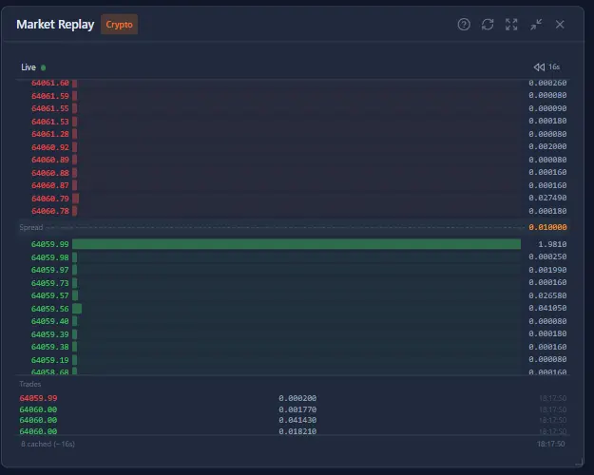Expand Market Replay to fullscreen
The height and width of the screenshot is (475, 594).
[x=511, y=25]
